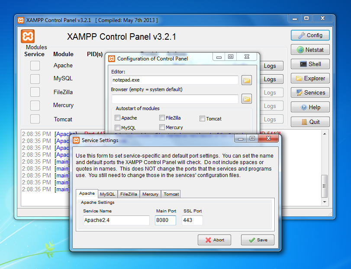
Task: Toggle the Tomcat service install box
Action: coord(35,119)
